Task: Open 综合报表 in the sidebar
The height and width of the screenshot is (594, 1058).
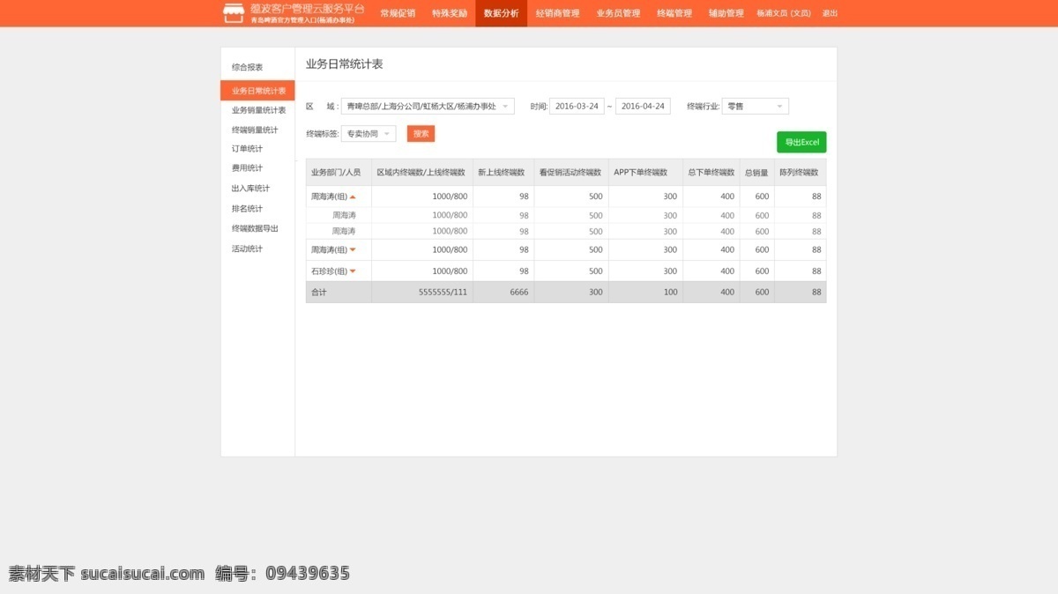Action: [x=248, y=67]
